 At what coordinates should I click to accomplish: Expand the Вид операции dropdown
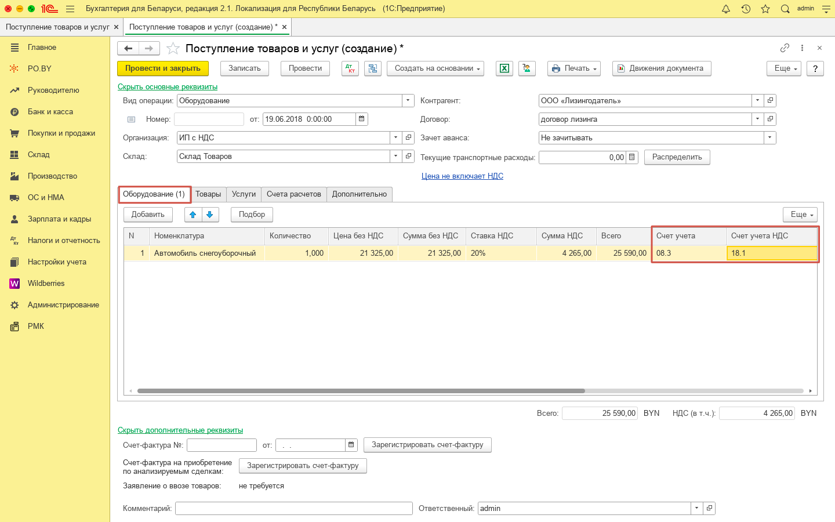coord(408,100)
